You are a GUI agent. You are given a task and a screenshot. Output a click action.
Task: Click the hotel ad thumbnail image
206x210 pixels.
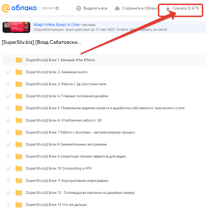click(x=16, y=27)
